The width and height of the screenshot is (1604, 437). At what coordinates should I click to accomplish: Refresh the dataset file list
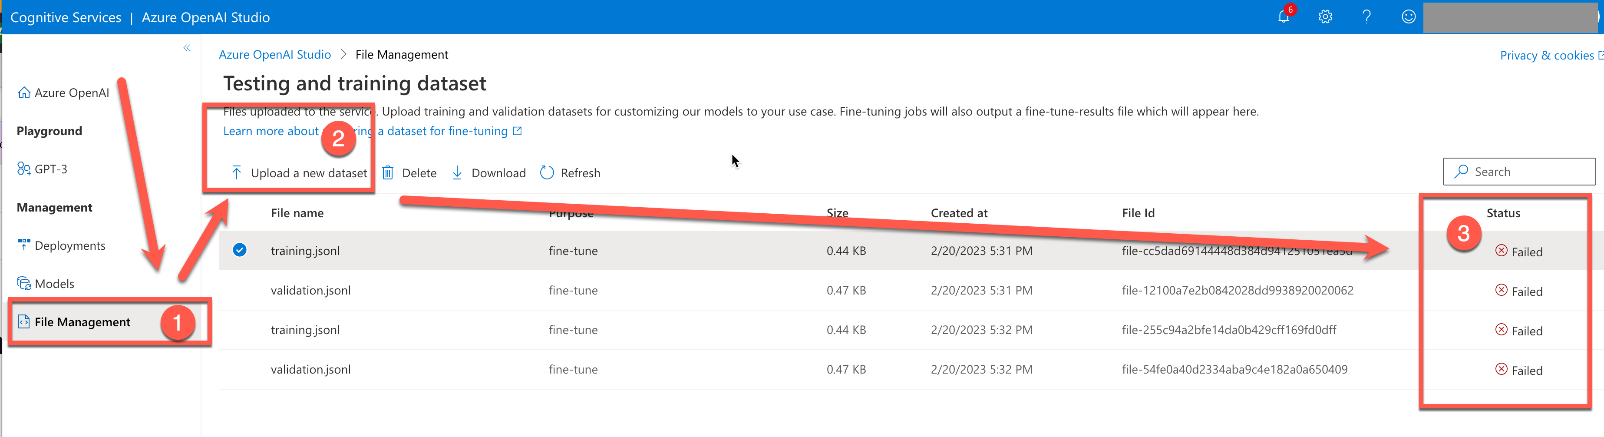pyautogui.click(x=571, y=172)
